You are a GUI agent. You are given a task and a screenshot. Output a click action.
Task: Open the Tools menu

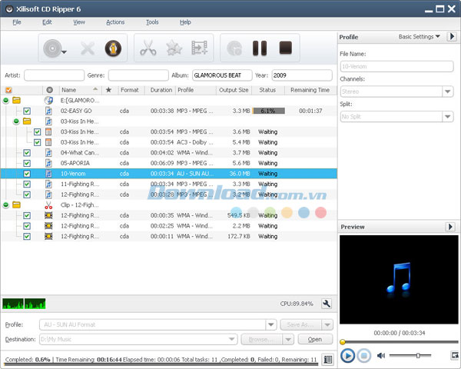152,22
